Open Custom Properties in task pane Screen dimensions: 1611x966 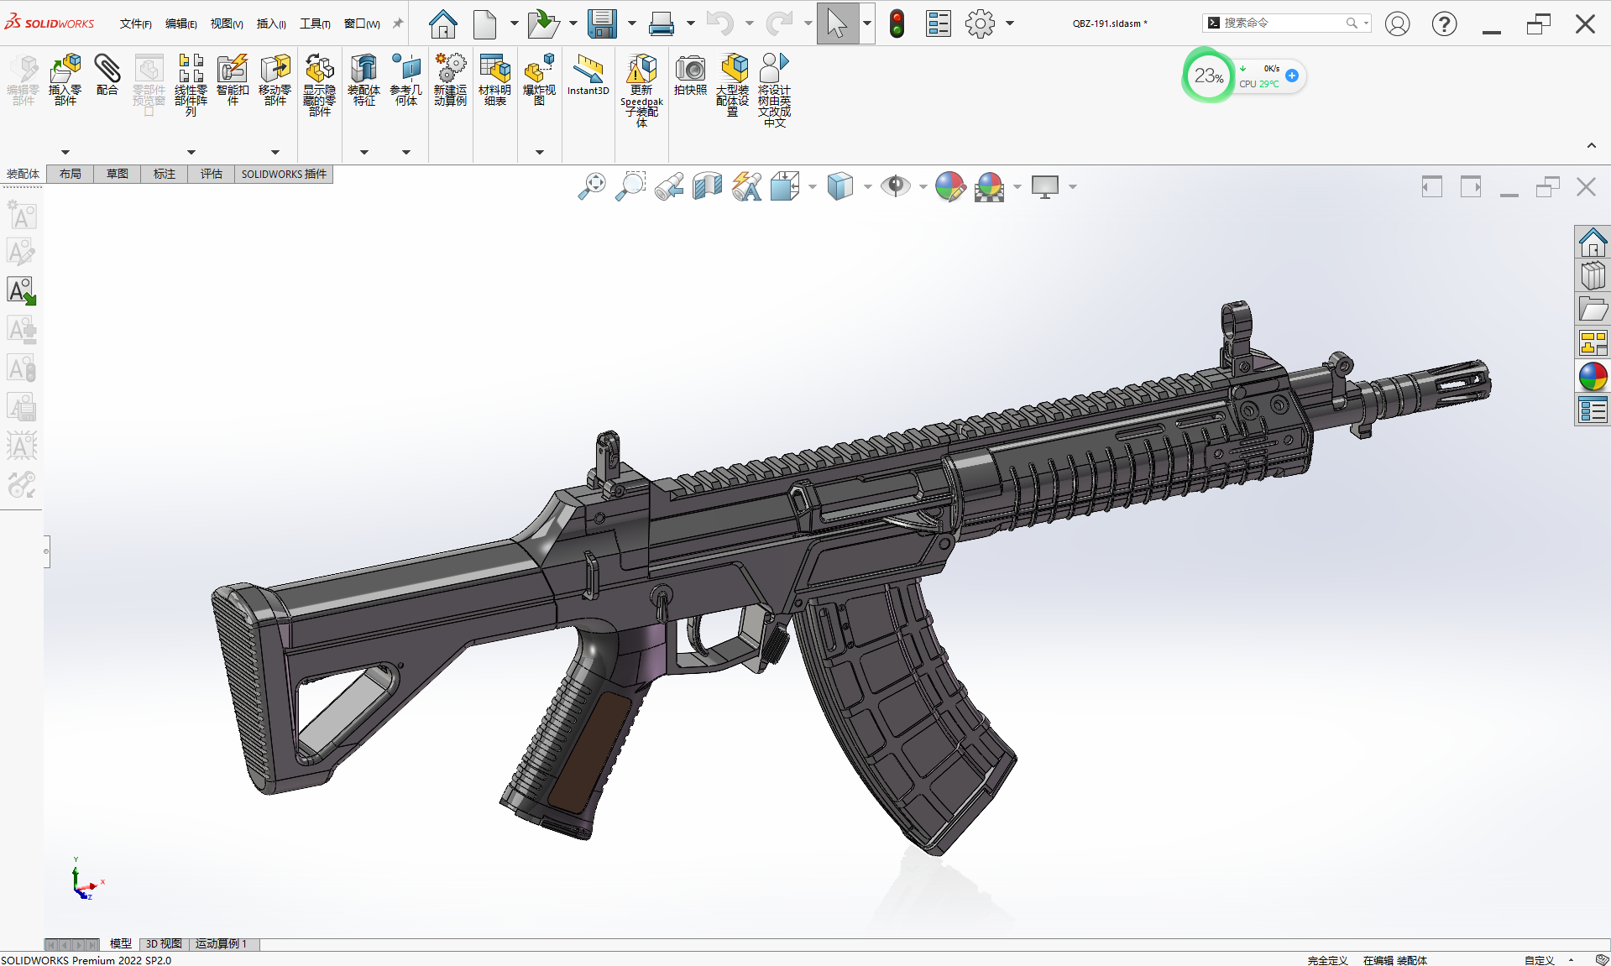[1593, 410]
